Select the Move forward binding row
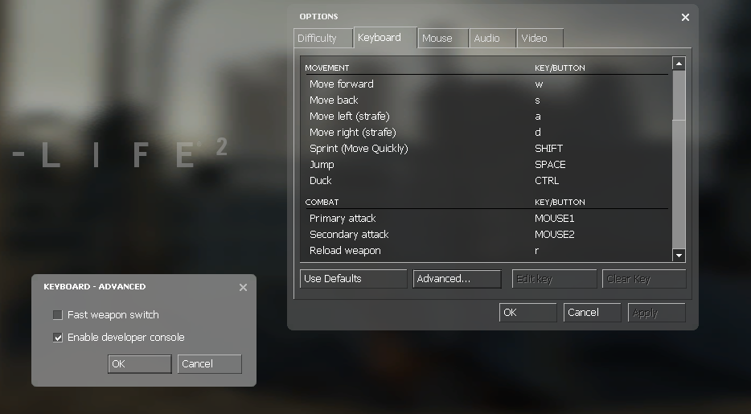The width and height of the screenshot is (751, 414). [x=486, y=84]
